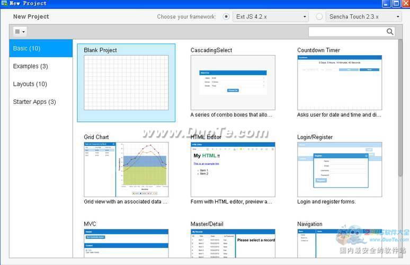Screen dimensions: 410x265
Task: Open the list view mode dropdown
Action: pos(20,32)
